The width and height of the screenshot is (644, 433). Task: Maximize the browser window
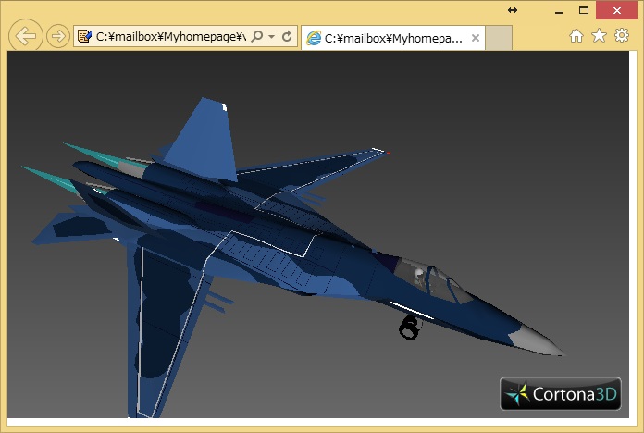584,10
